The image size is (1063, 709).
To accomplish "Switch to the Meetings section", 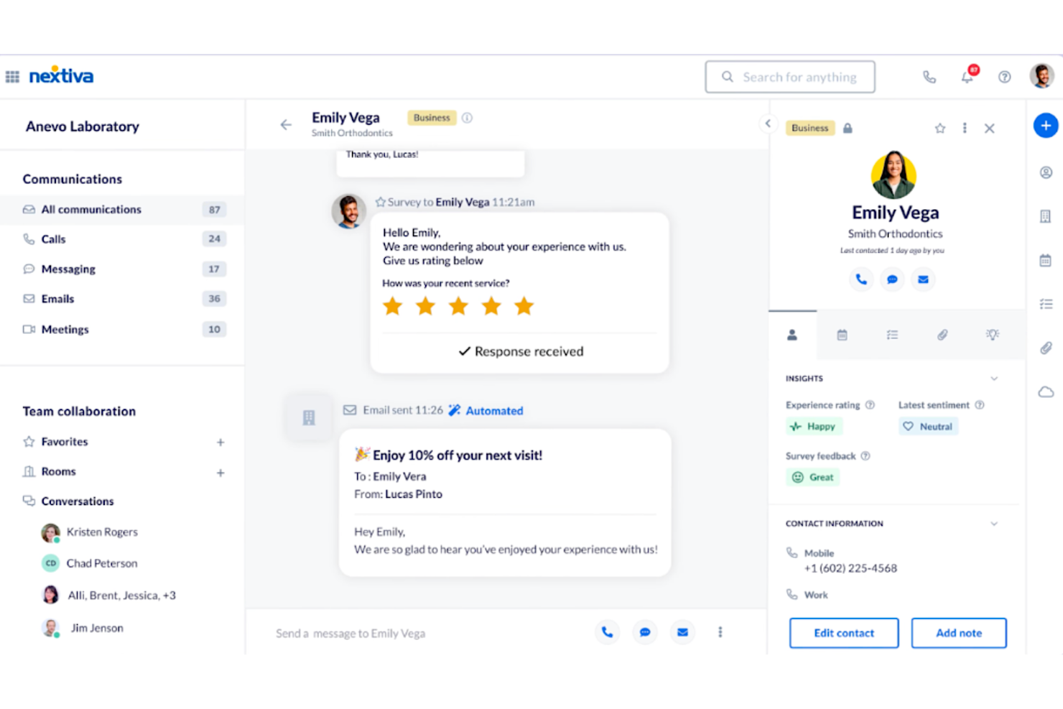I will tap(65, 329).
